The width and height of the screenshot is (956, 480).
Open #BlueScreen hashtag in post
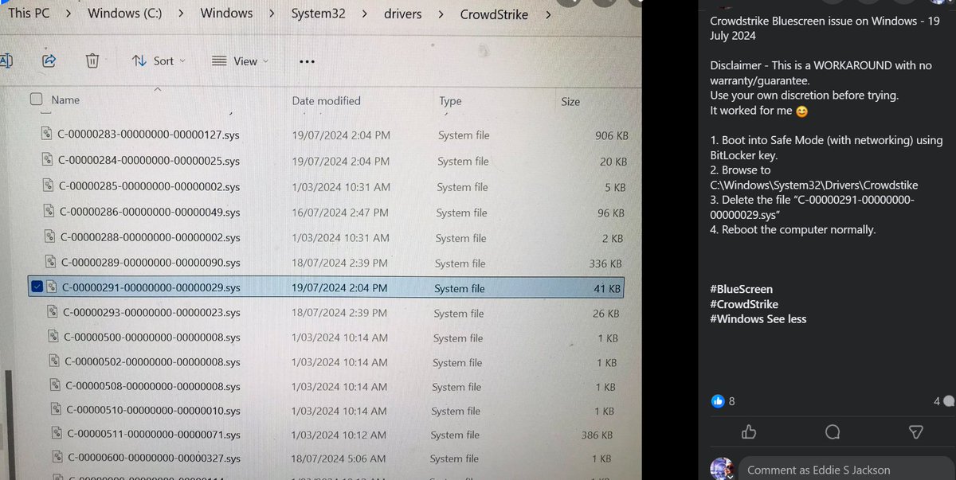[x=742, y=289]
